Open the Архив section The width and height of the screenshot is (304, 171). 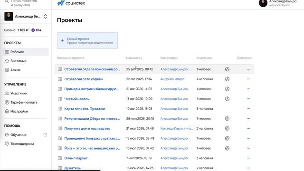[26, 70]
